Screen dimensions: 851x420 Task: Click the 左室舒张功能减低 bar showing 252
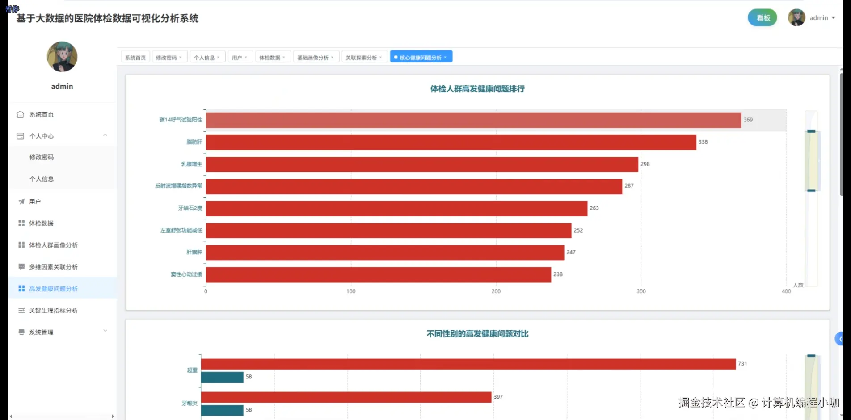388,231
